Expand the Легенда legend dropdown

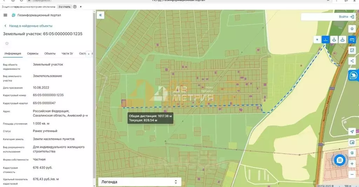click(140, 182)
